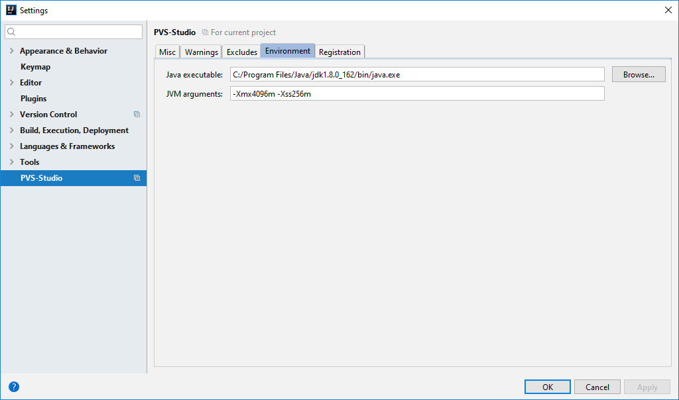The height and width of the screenshot is (400, 679).
Task: Click the 'Java executable:' label
Action: pos(194,75)
